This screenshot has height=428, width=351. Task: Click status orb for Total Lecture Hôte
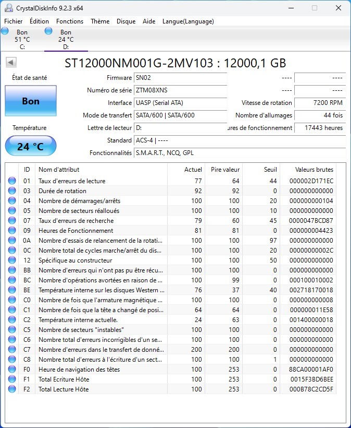pos(12,389)
